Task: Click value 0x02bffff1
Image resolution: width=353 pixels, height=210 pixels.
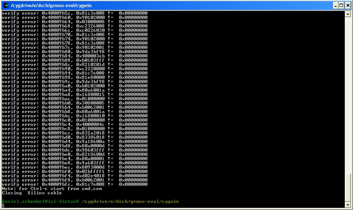Action: [91, 171]
